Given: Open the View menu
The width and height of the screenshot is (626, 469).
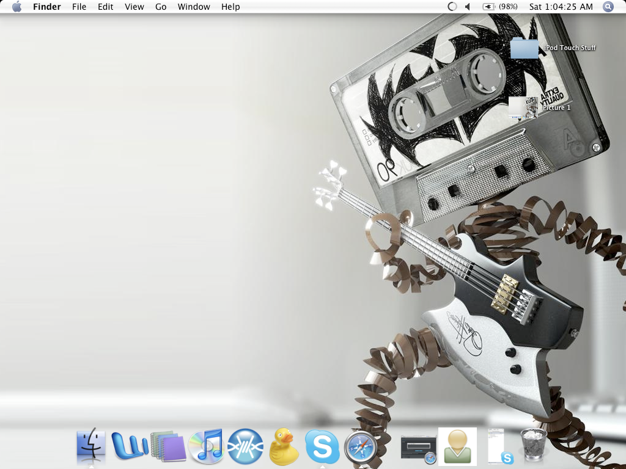Looking at the screenshot, I should pyautogui.click(x=134, y=7).
